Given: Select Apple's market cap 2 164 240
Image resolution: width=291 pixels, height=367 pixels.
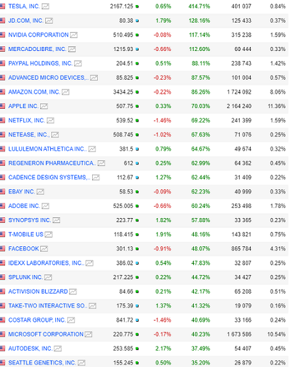Looking at the screenshot, I should (239, 106).
